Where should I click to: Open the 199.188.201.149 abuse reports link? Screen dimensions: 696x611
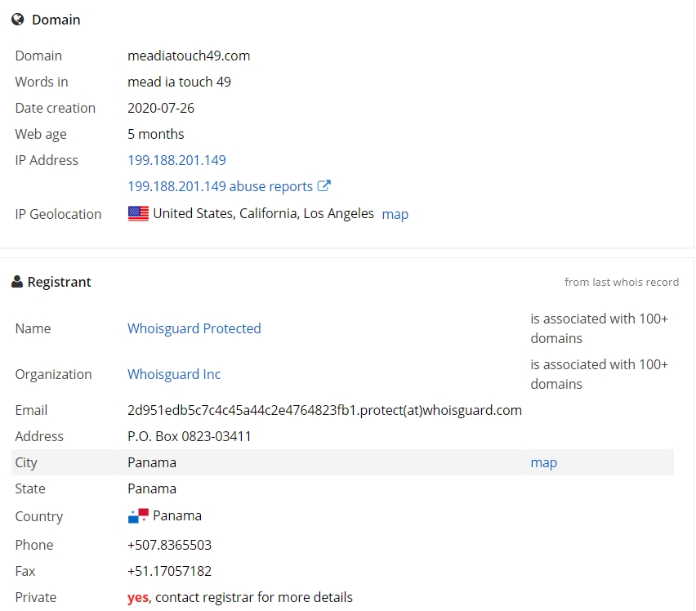pos(221,186)
